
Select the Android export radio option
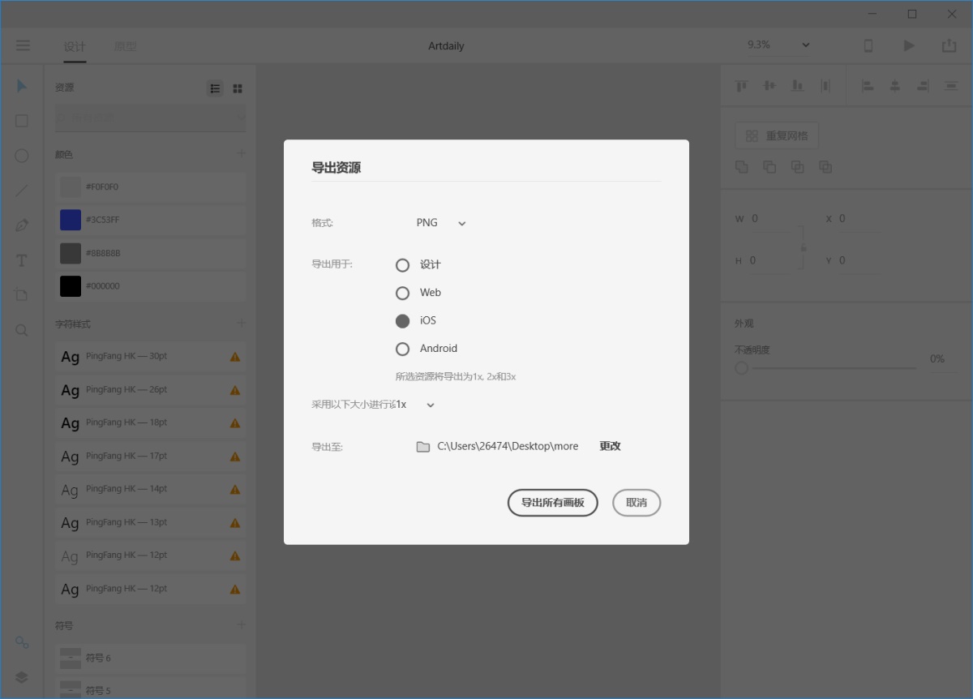(x=402, y=349)
